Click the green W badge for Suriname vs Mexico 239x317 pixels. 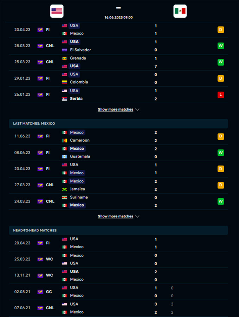(221, 201)
